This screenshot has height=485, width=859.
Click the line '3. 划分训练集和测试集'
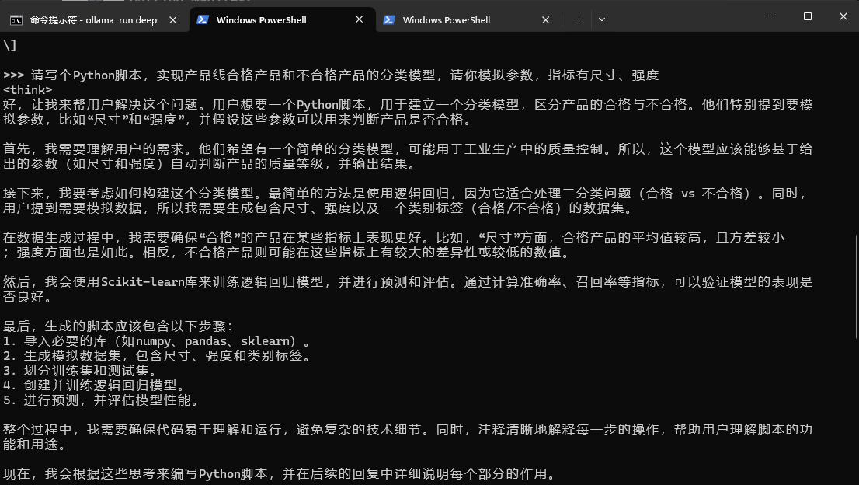[x=80, y=371]
